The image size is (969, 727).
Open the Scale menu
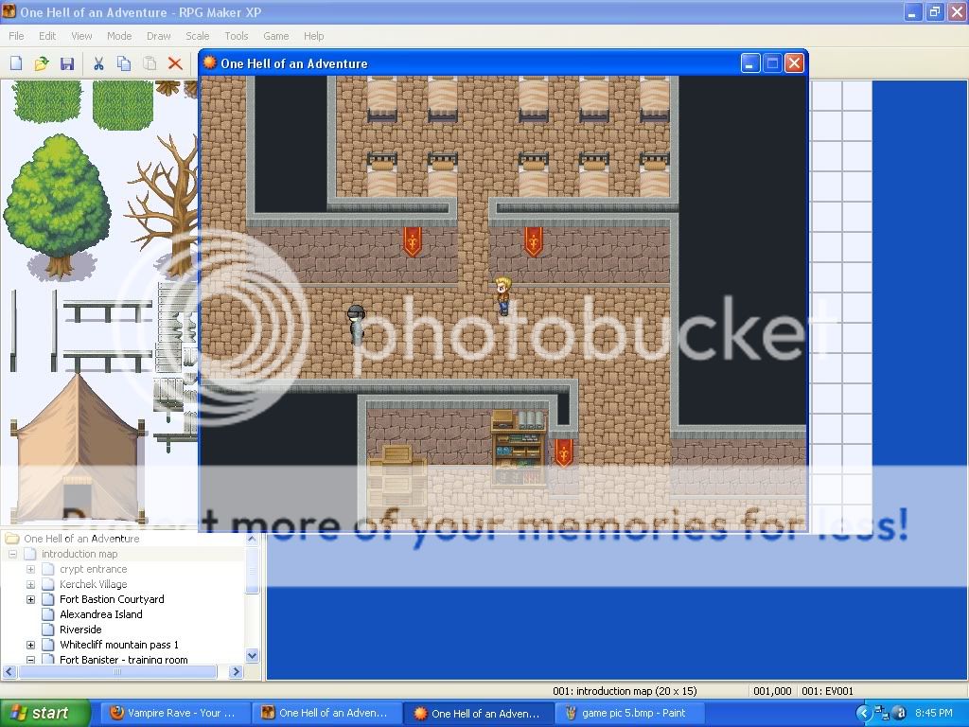click(x=197, y=36)
